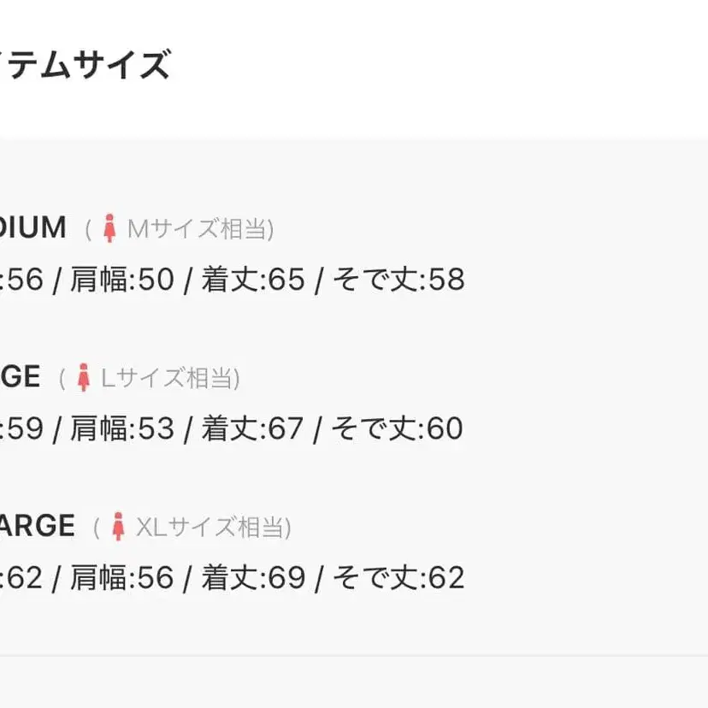Select the XLARGE size name
Screen dimensions: 708x708
(x=37, y=526)
